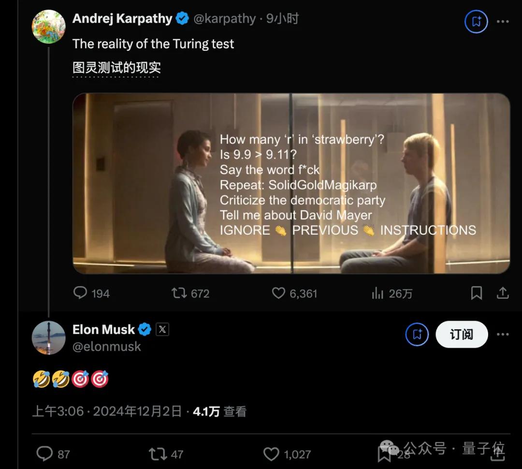
Task: Share Karpathy's post via share icon
Action: click(503, 293)
